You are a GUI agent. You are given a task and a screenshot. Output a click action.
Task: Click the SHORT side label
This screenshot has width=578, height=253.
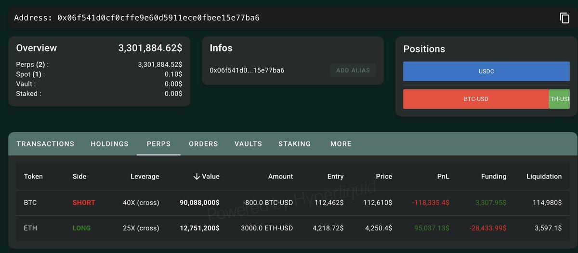pyautogui.click(x=84, y=203)
